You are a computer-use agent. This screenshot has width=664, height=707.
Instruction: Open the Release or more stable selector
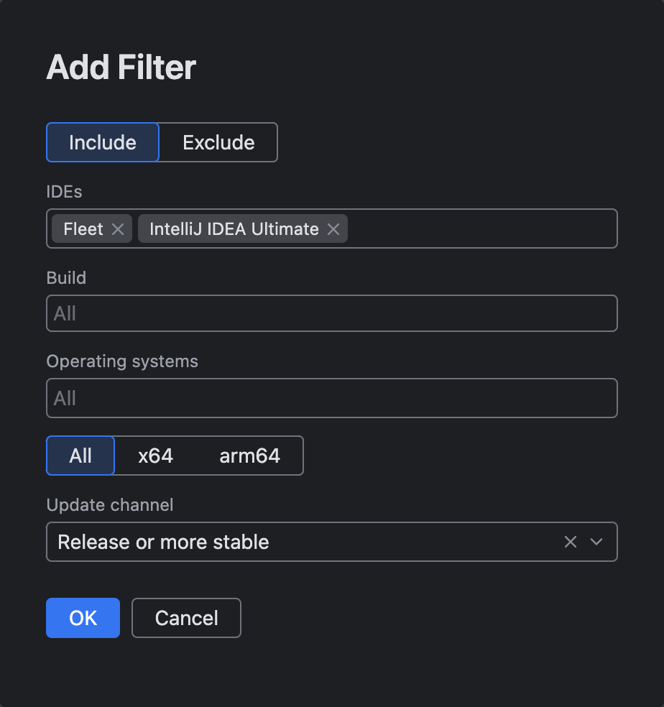tap(287, 542)
